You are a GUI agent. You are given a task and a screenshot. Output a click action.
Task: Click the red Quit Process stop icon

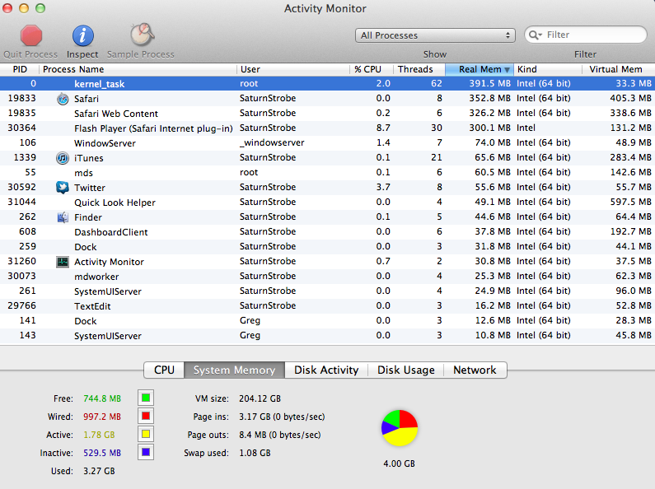click(x=31, y=35)
